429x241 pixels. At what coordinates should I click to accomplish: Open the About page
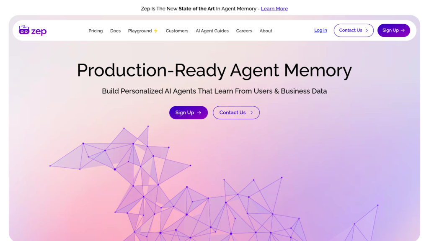[266, 31]
